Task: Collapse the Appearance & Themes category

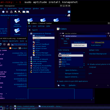Action: click(29, 34)
